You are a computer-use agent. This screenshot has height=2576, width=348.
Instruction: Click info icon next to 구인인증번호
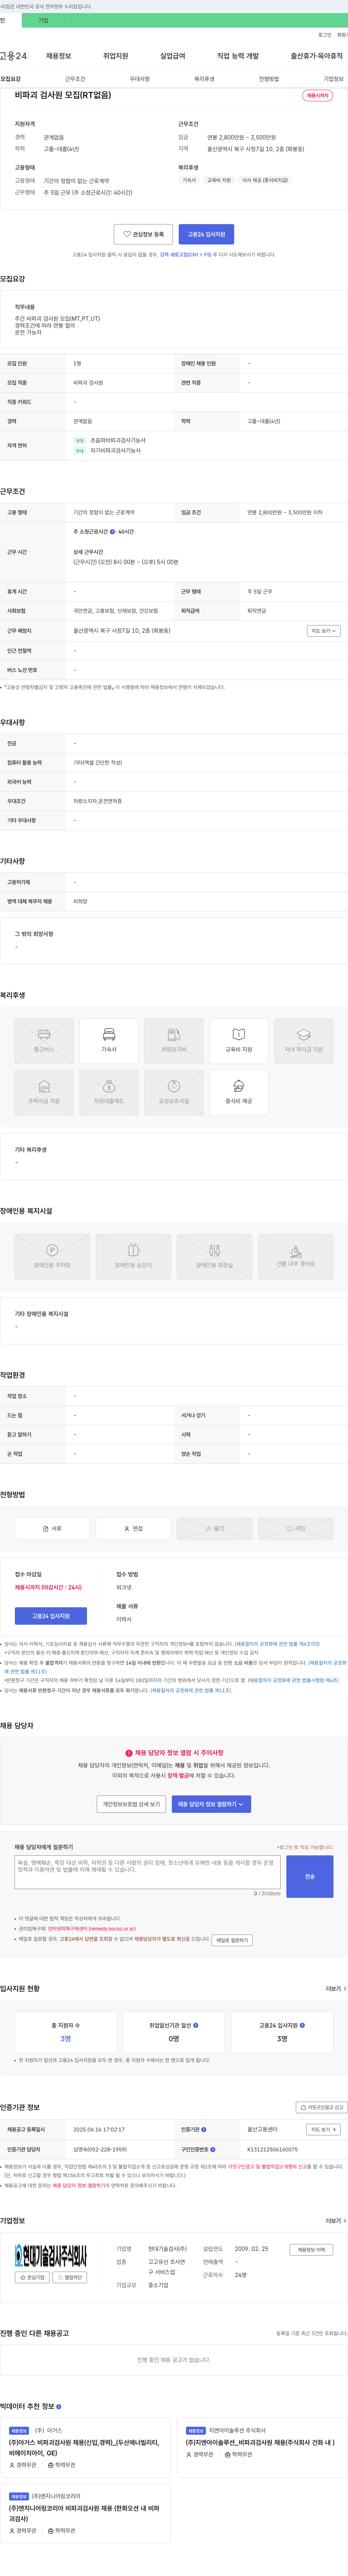click(x=212, y=2148)
